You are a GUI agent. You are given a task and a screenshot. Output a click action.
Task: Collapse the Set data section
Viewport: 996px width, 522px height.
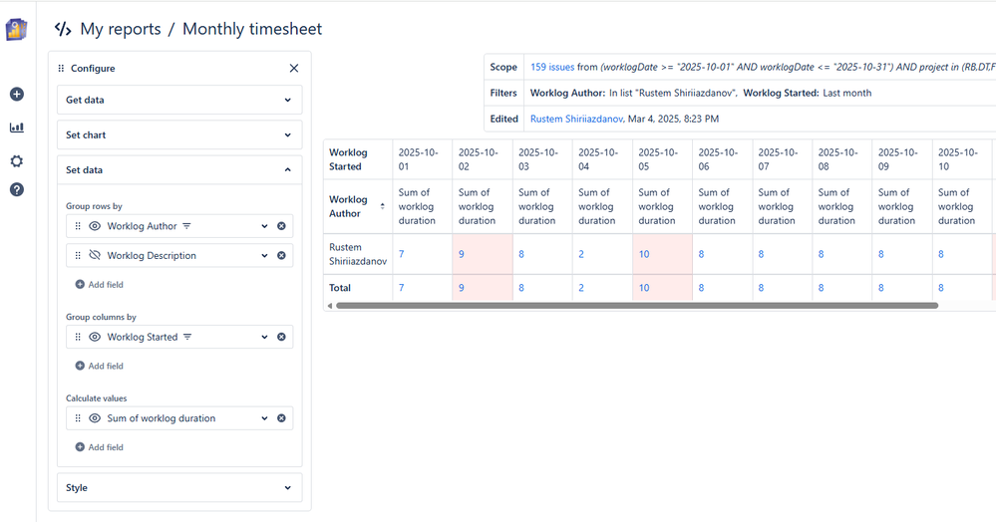(x=179, y=169)
